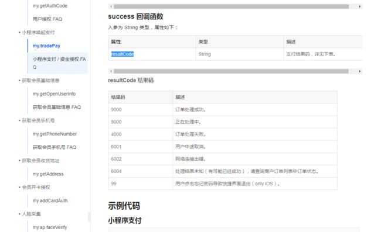Click the 8000 result code cell
The height and width of the screenshot is (232, 381).
click(x=141, y=122)
